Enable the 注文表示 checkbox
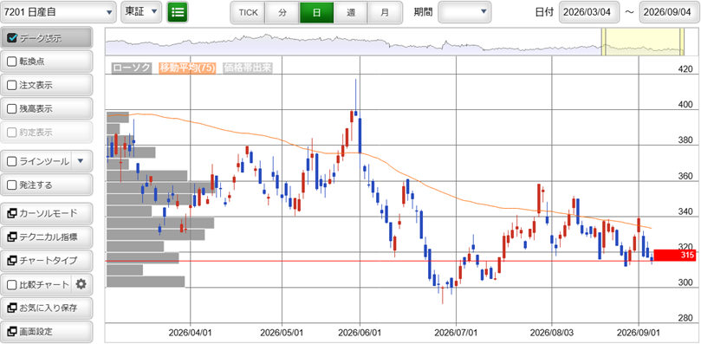 (x=11, y=85)
